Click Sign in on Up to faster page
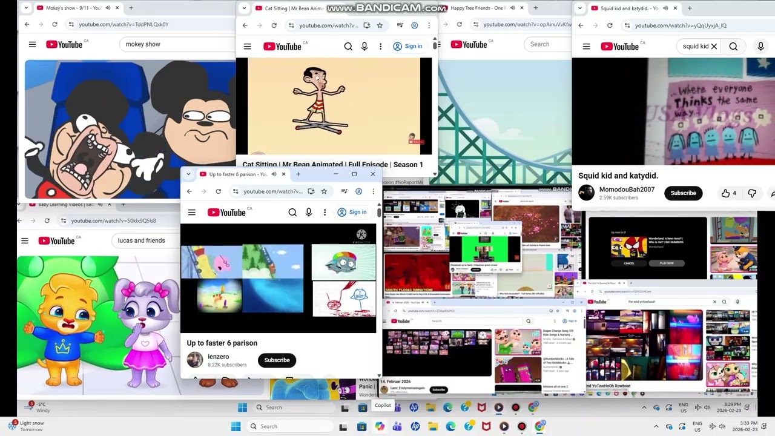Viewport: 775px width, 436px height. (x=352, y=212)
